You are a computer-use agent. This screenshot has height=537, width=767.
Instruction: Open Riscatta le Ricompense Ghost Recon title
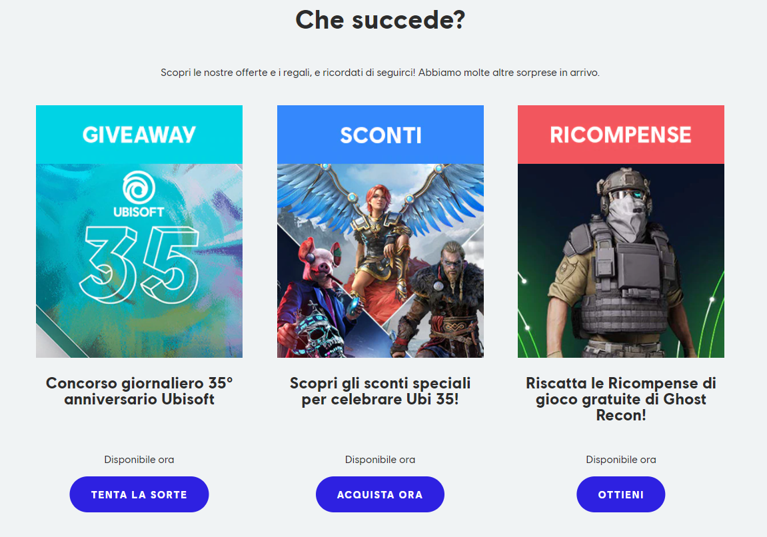621,398
